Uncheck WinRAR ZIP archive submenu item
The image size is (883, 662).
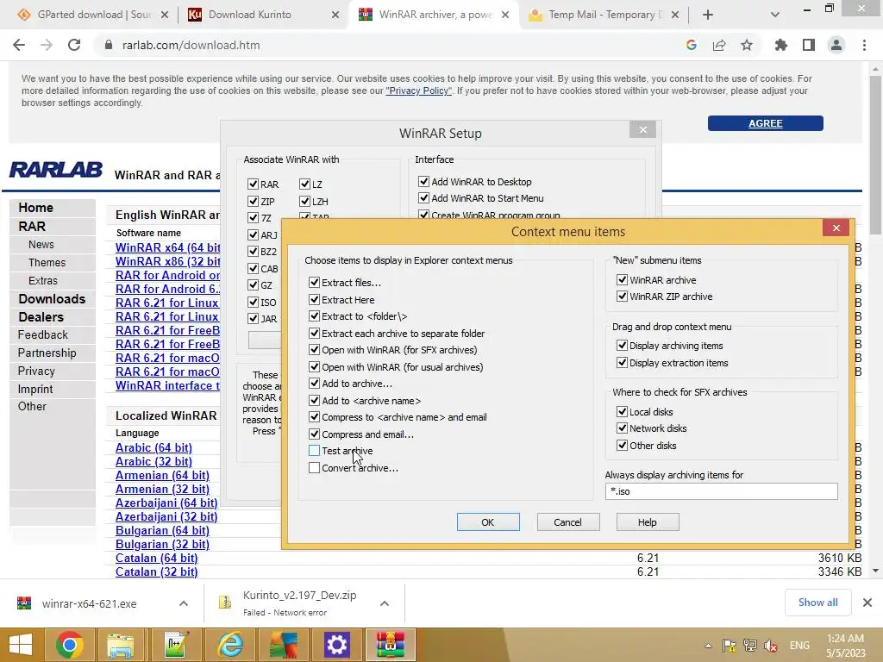coord(622,297)
